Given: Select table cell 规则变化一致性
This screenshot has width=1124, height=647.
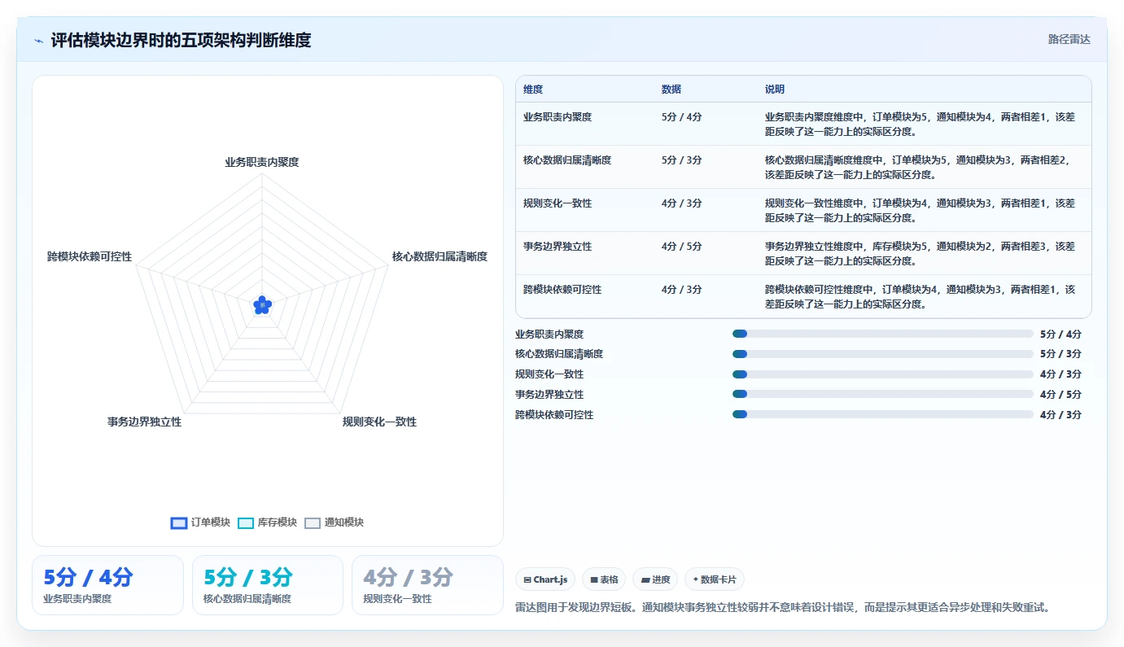Looking at the screenshot, I should [x=558, y=203].
